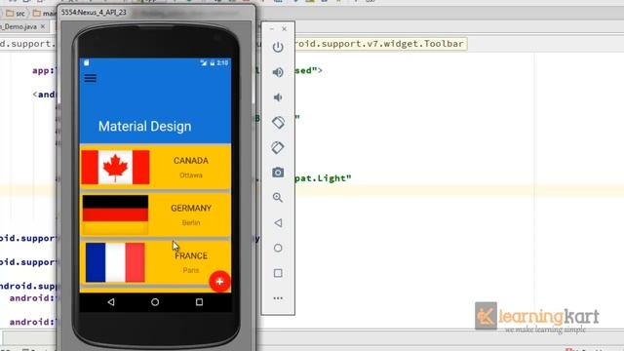The height and width of the screenshot is (351, 624).
Task: Tap the phone's home navigation button
Action: (155, 302)
